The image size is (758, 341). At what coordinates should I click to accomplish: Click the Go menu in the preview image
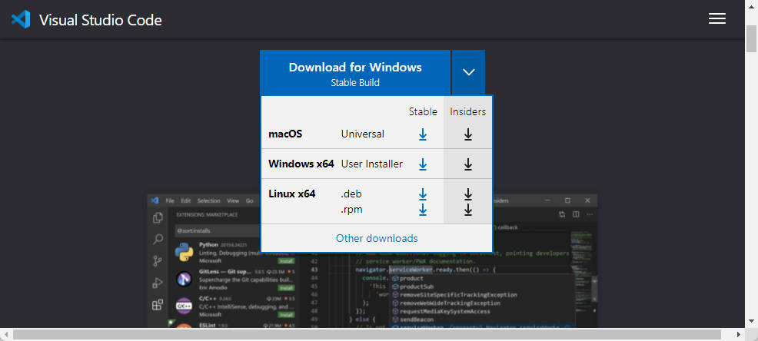point(249,200)
